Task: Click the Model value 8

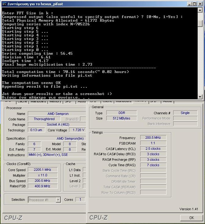Action: [70, 144]
